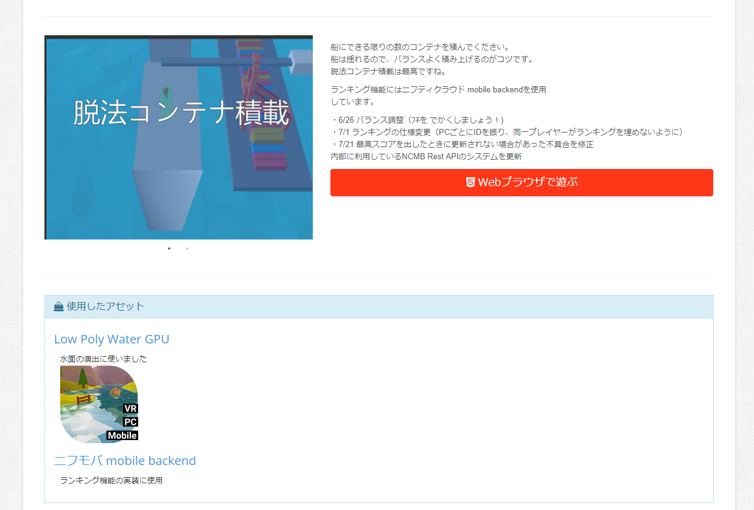This screenshot has height=510, width=754.
Task: Click the ランキング機能の実装に使用 description text
Action: [111, 480]
